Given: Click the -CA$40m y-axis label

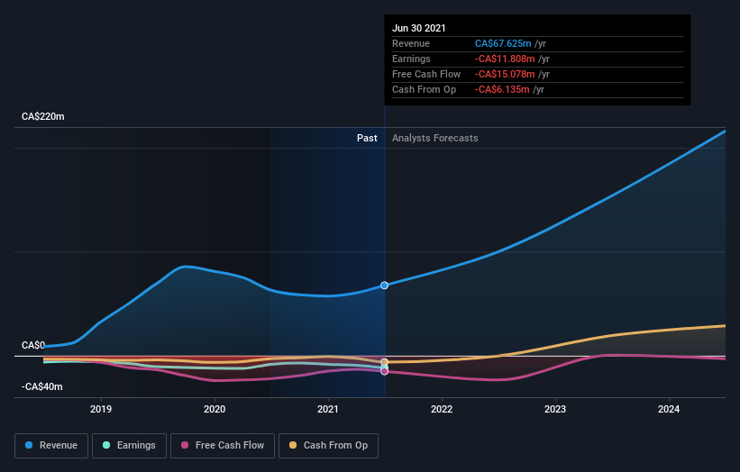Looking at the screenshot, I should pos(42,386).
